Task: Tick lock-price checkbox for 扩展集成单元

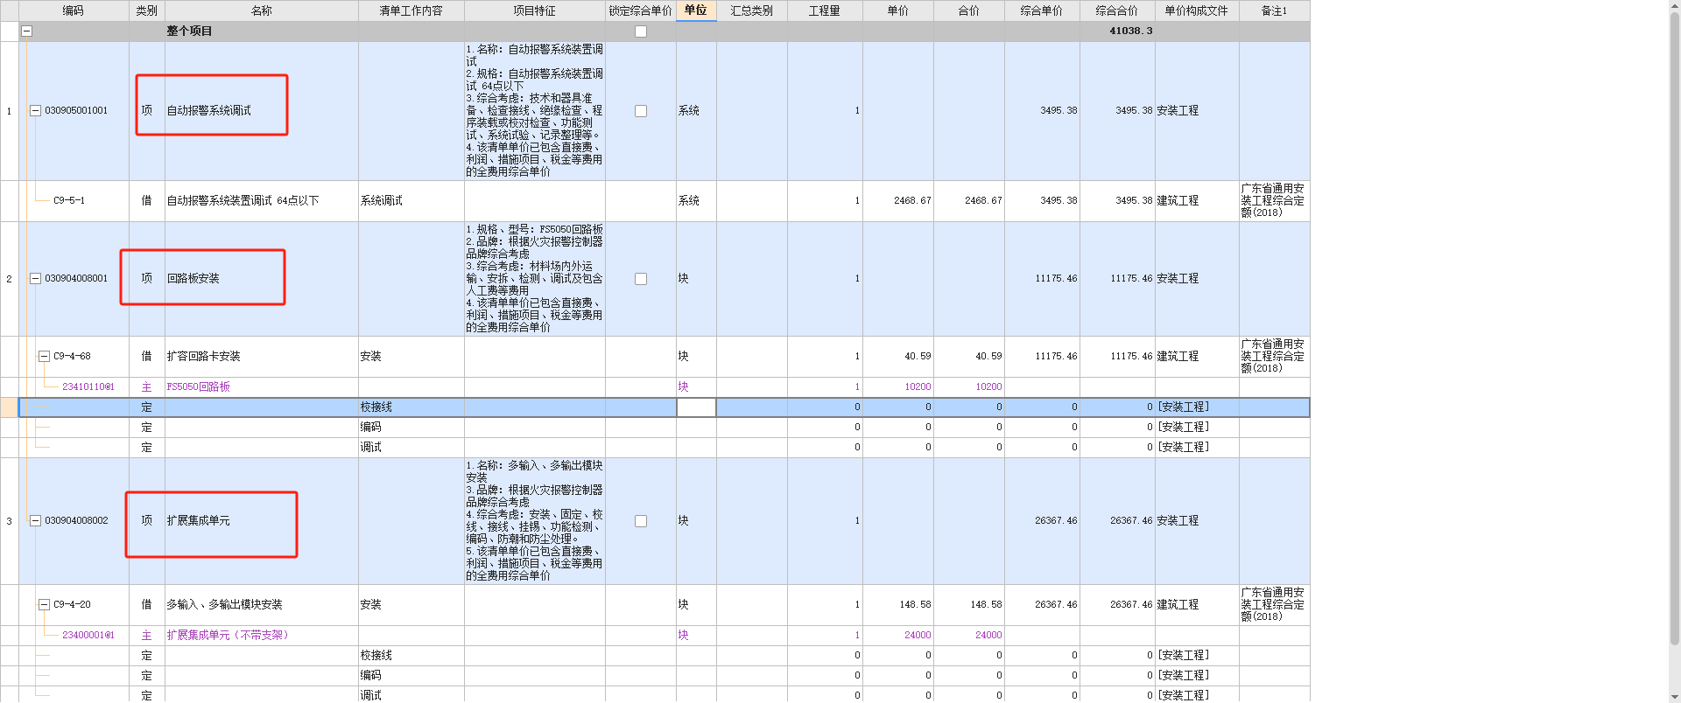Action: 641,521
